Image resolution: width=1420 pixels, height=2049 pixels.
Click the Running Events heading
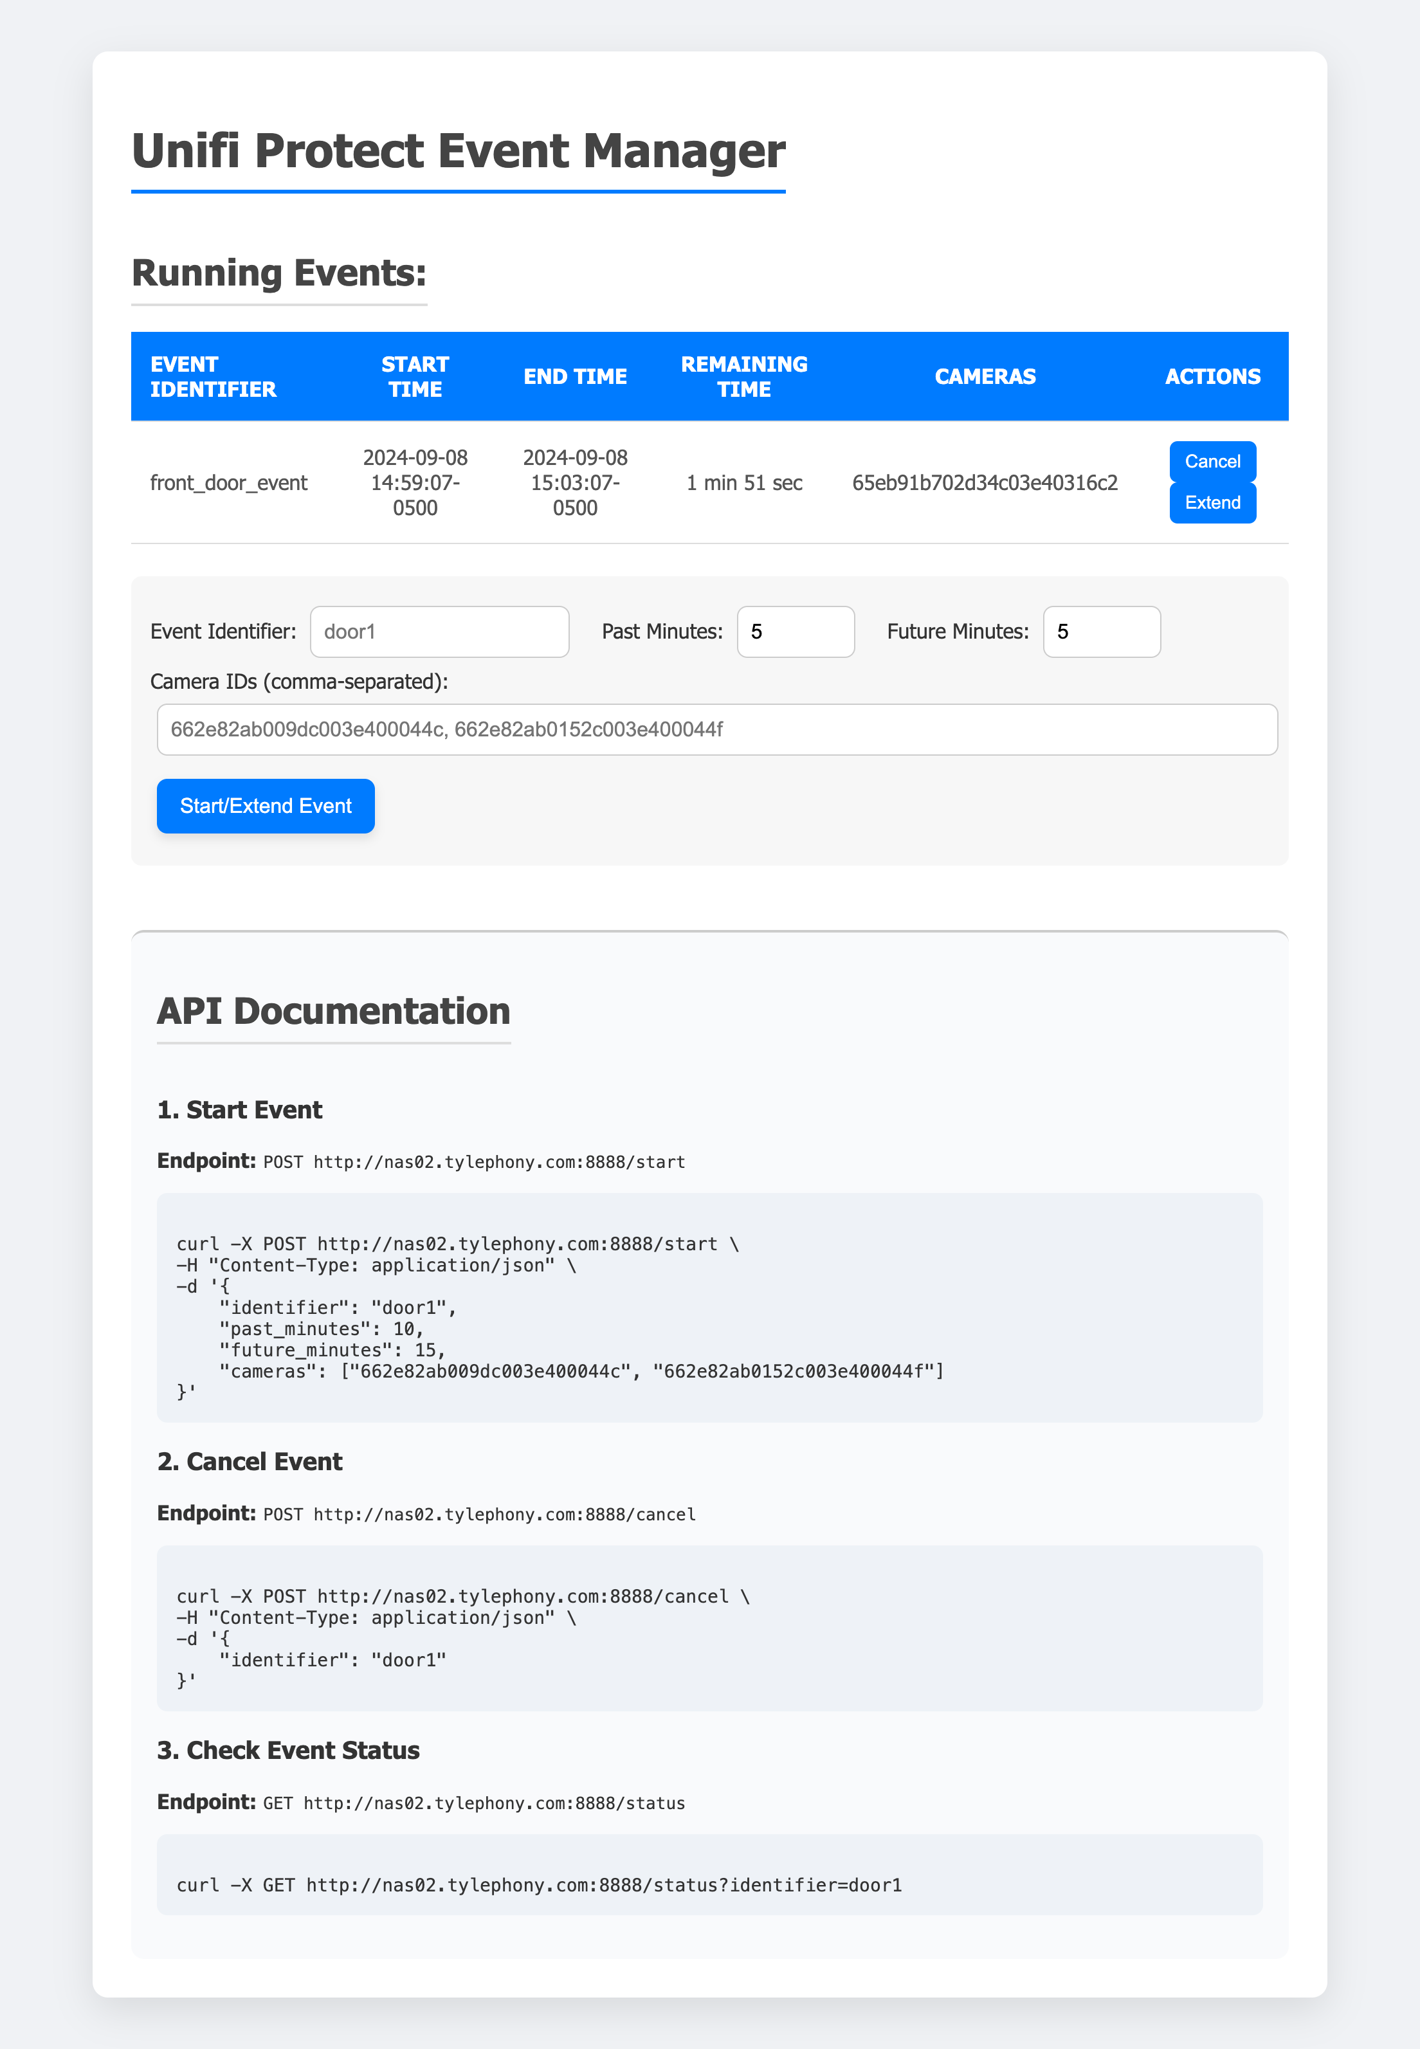coord(280,273)
